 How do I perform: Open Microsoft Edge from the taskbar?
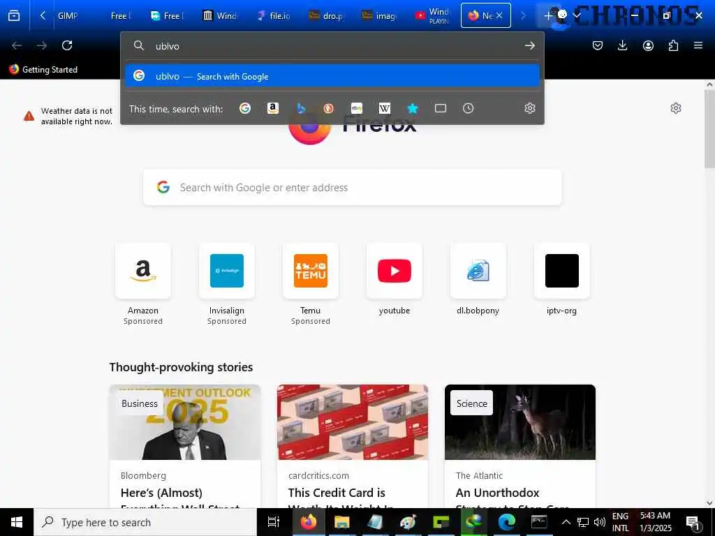pos(506,522)
